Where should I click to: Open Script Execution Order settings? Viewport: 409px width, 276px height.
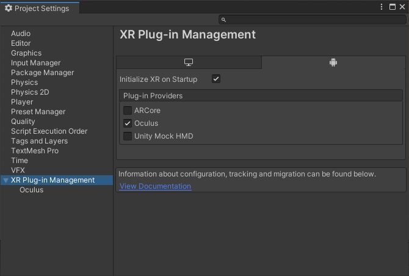pos(49,131)
